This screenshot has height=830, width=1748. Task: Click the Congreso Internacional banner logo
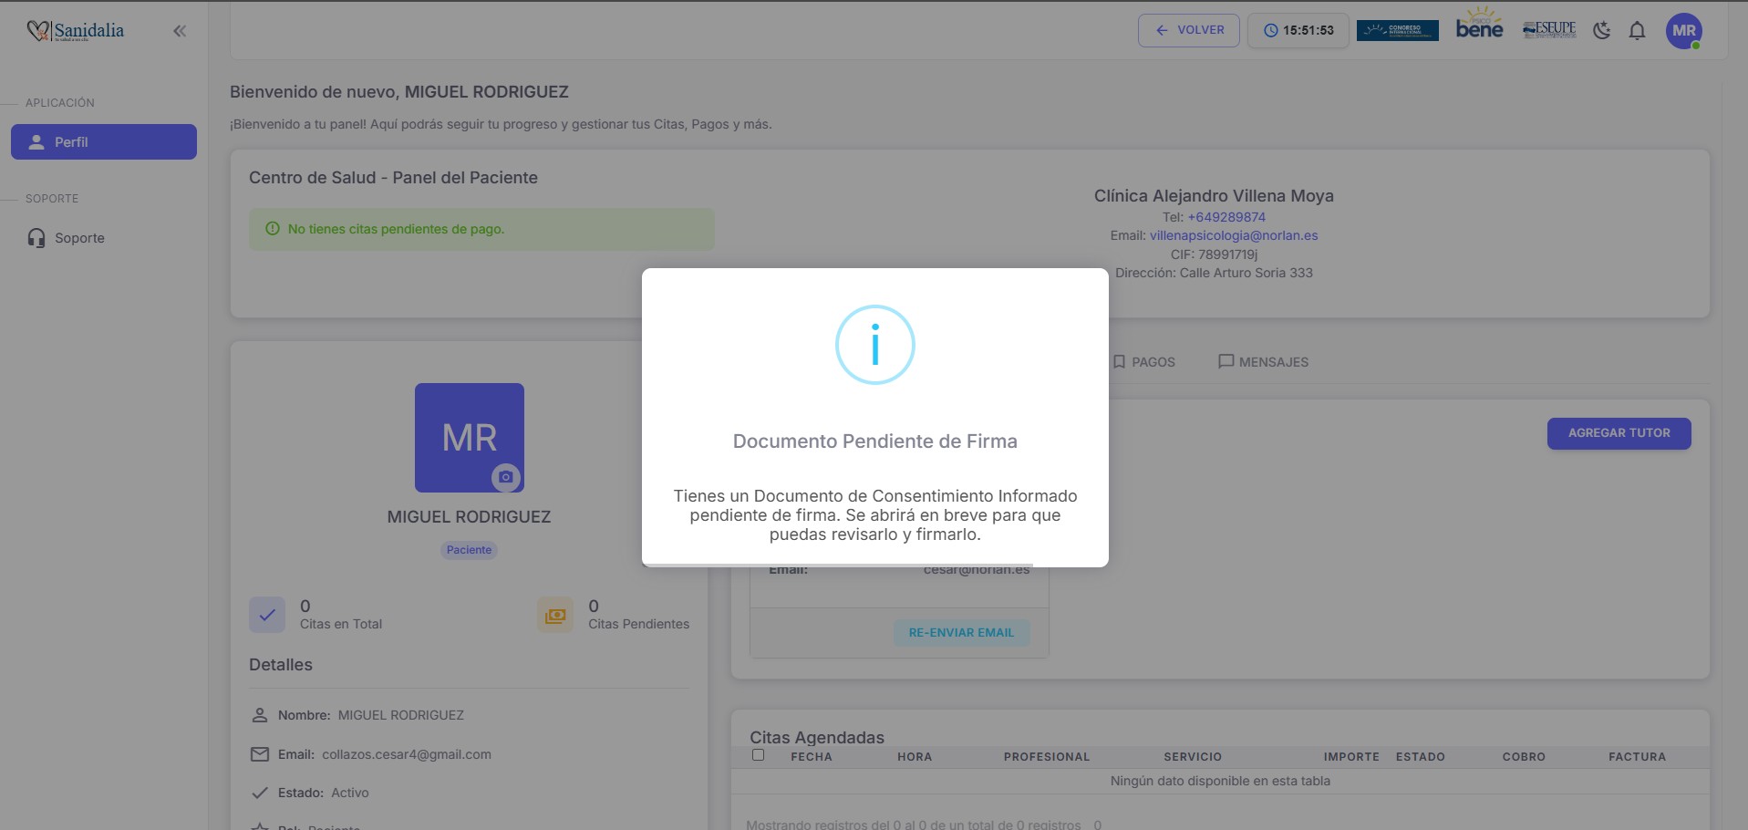1397,30
